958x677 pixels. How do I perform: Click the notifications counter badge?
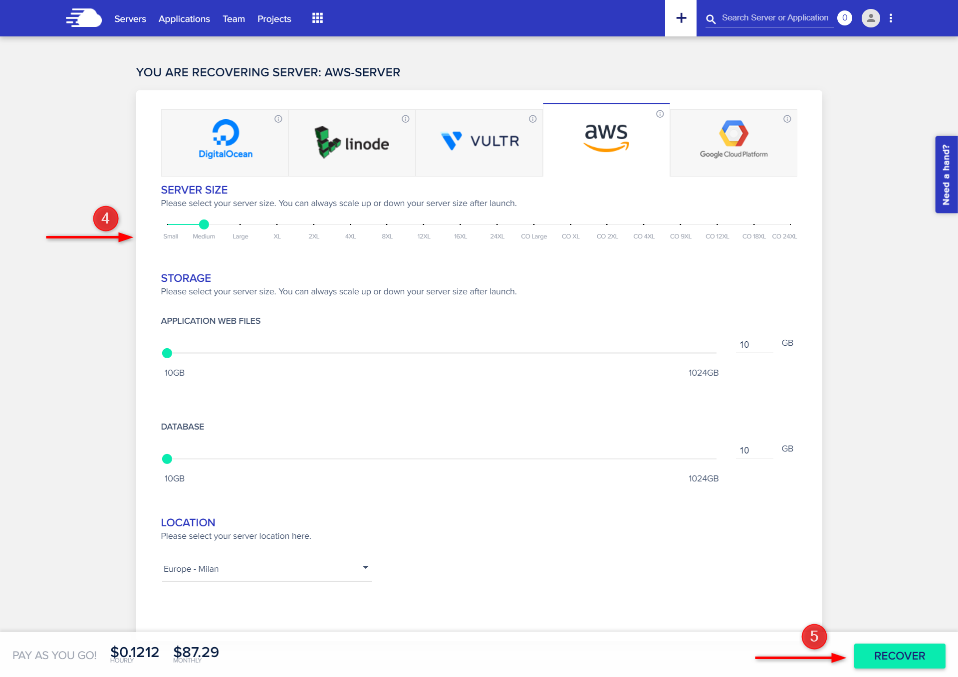(x=844, y=18)
